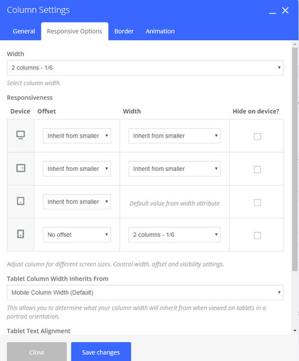This screenshot has width=299, height=361.
Task: Check hide on portrait tablet checkbox
Action: pos(257,202)
